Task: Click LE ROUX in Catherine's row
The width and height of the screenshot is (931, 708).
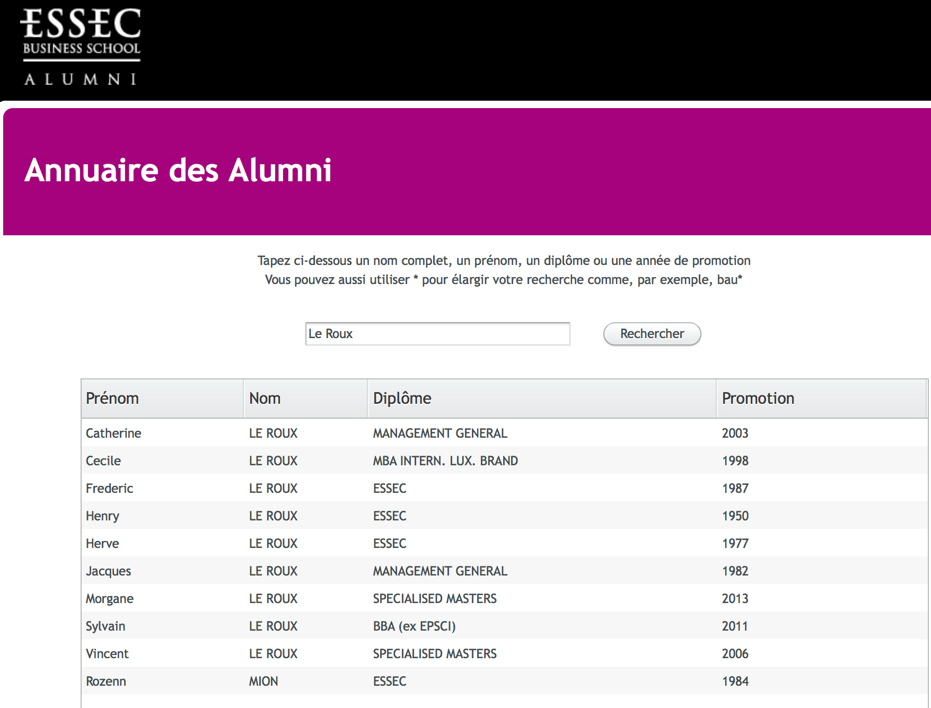Action: click(x=273, y=433)
